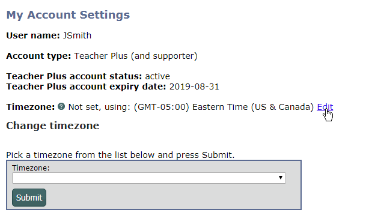Click the Change timezone heading

pyautogui.click(x=53, y=126)
